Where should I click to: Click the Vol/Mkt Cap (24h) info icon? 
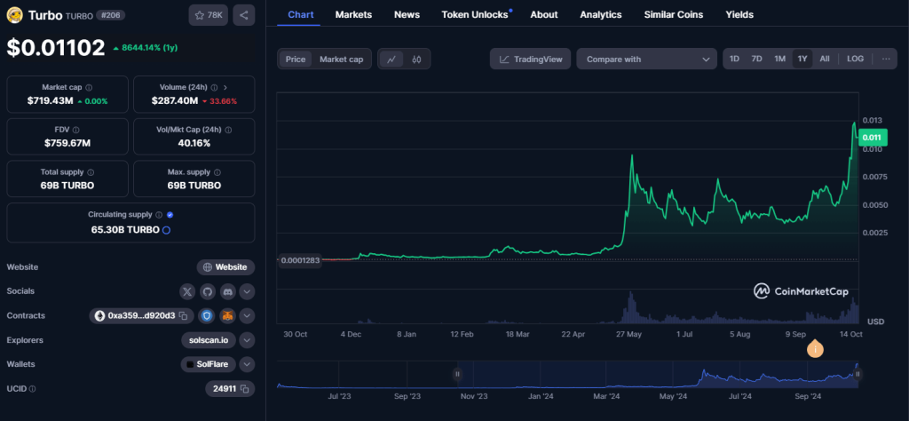[228, 130]
